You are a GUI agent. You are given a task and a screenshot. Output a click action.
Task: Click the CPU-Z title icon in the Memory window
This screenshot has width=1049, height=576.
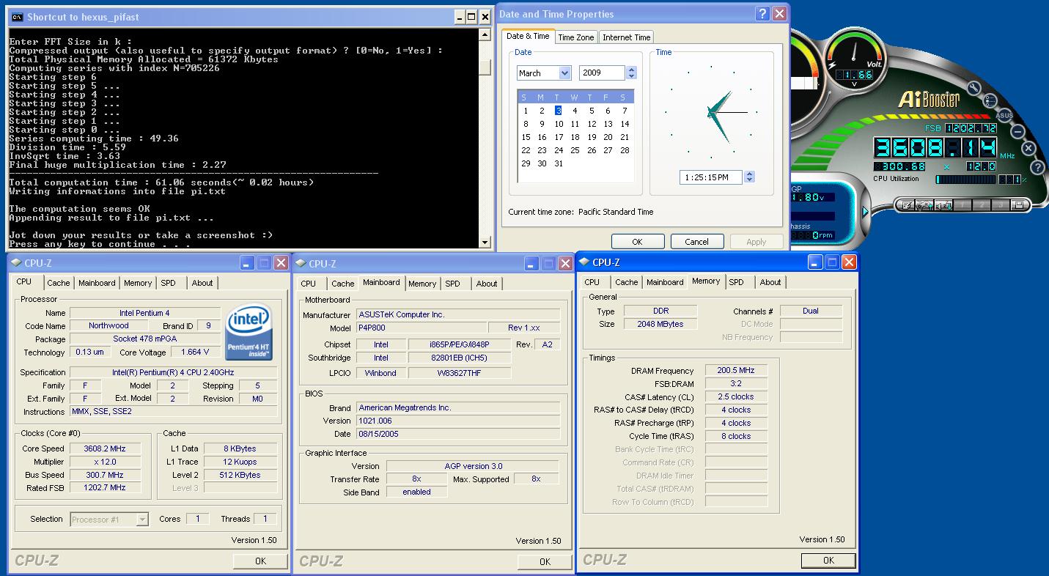point(585,262)
